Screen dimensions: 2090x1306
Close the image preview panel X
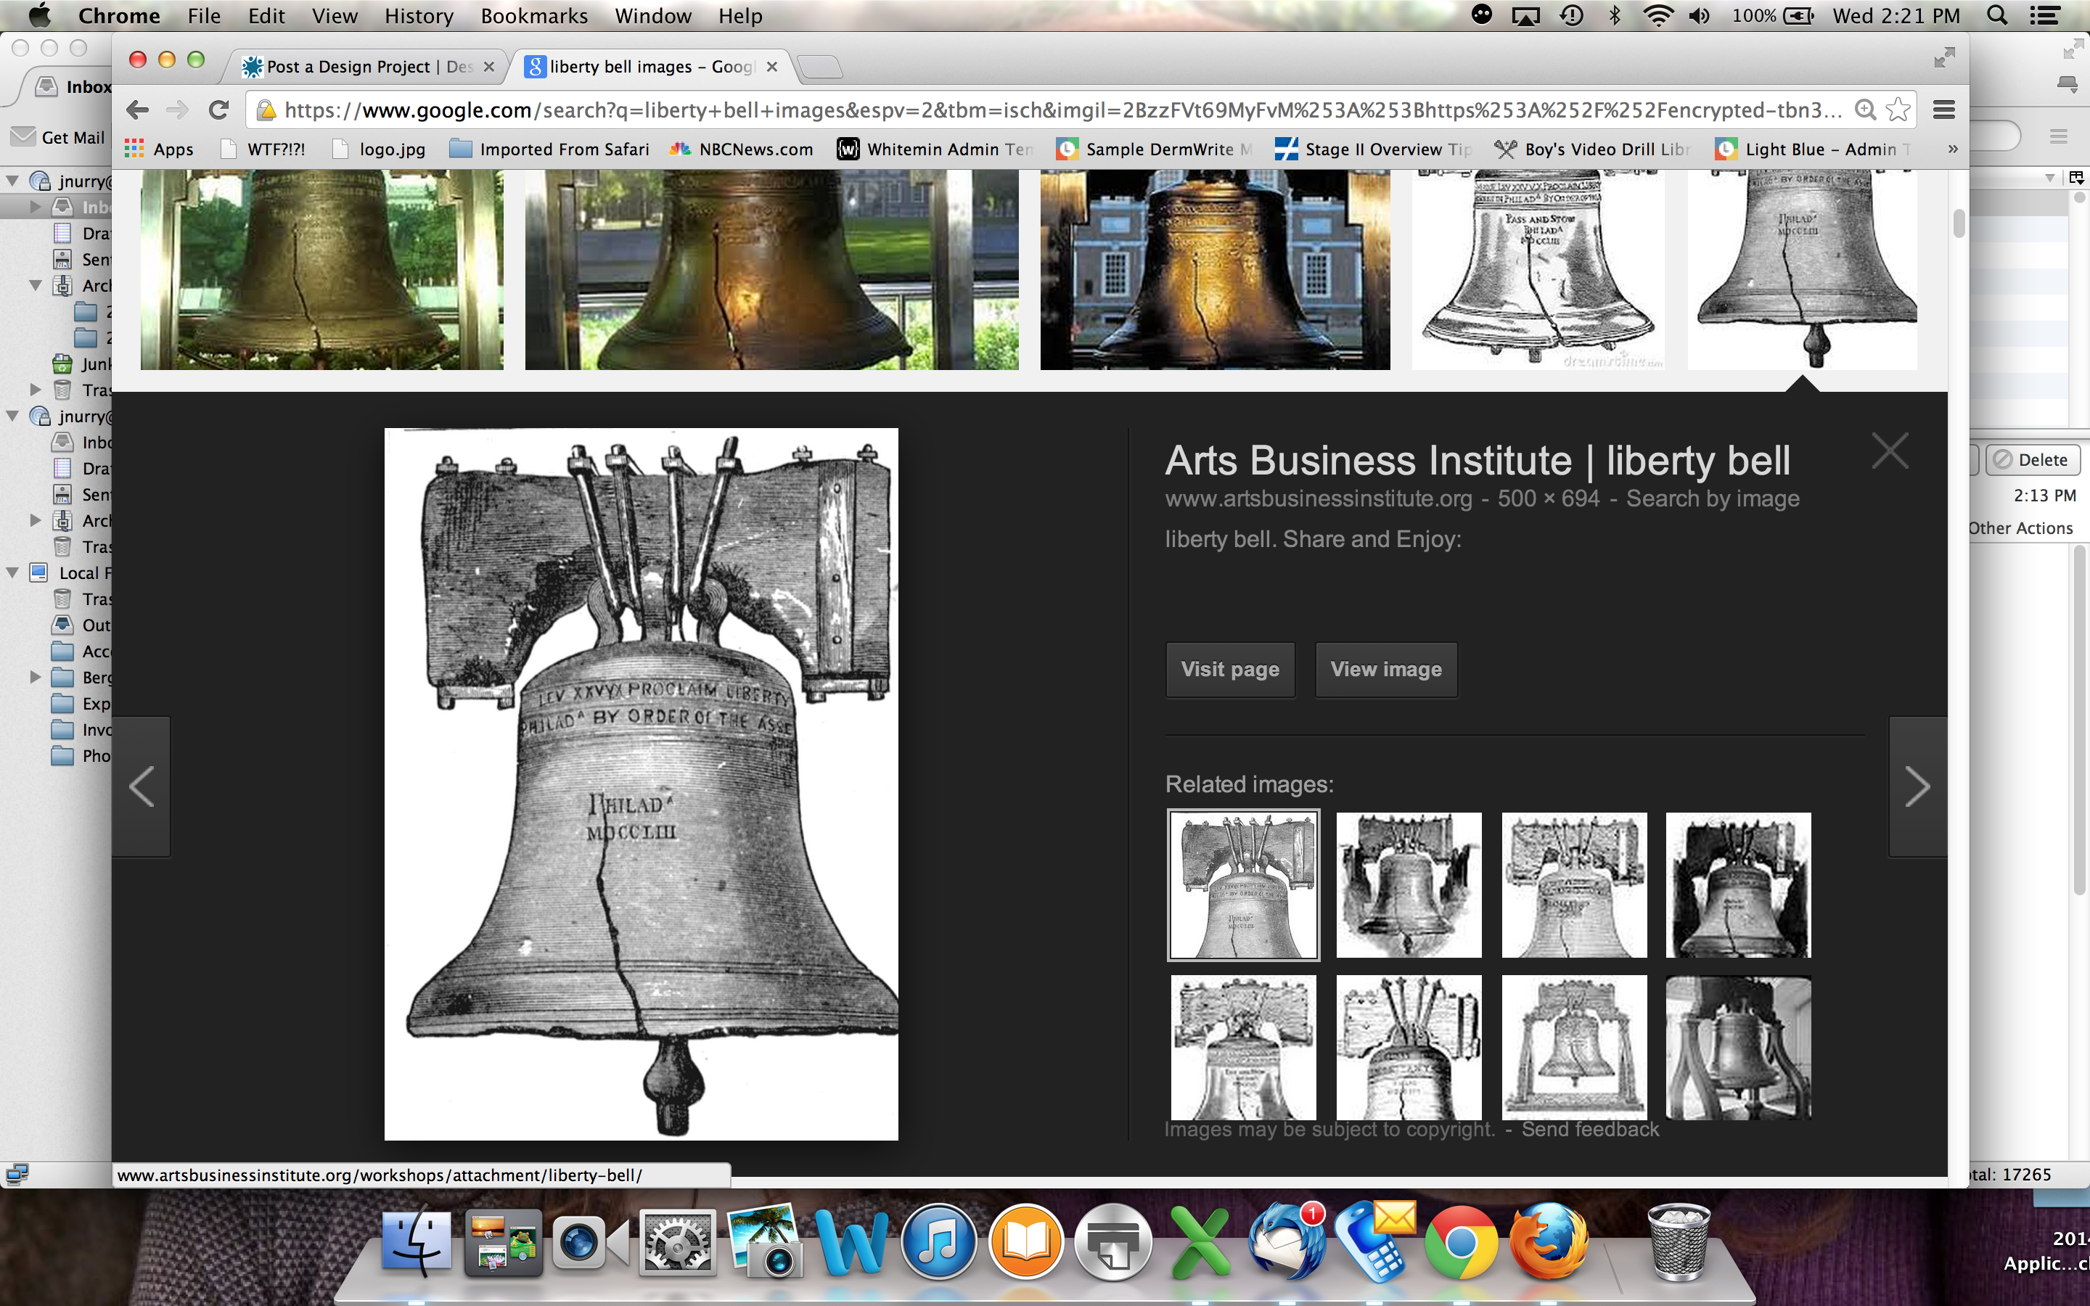point(1890,451)
